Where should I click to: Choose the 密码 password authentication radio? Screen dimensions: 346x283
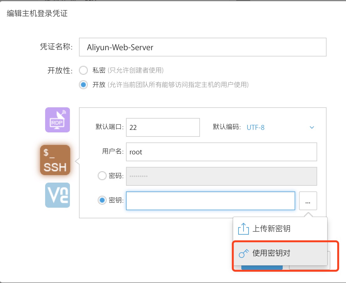tap(102, 176)
